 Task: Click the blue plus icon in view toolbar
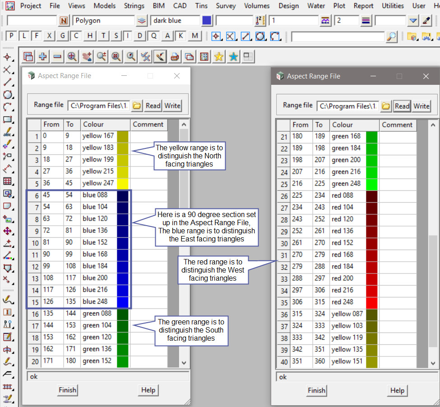coord(43,56)
